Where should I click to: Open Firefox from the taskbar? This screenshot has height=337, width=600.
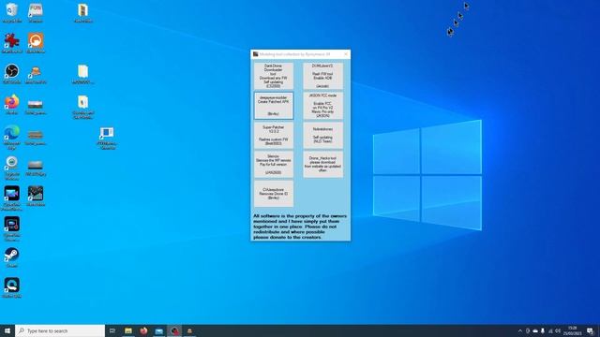(143, 330)
